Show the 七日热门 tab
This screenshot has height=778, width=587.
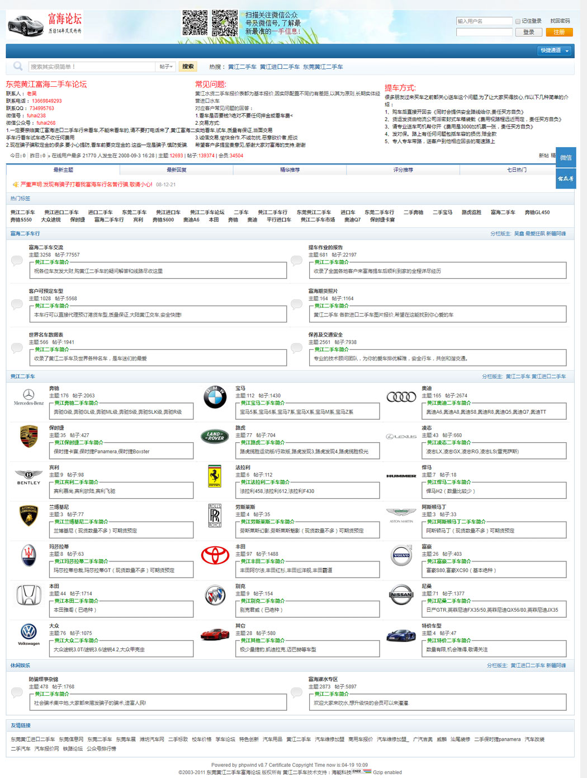coord(517,170)
